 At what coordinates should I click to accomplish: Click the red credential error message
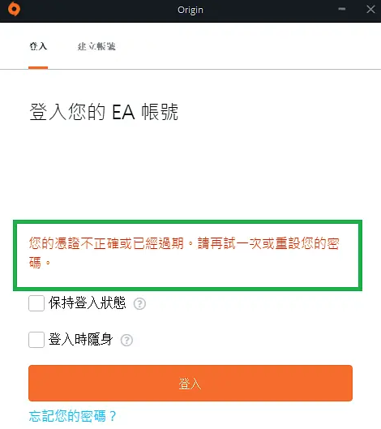coord(184,253)
